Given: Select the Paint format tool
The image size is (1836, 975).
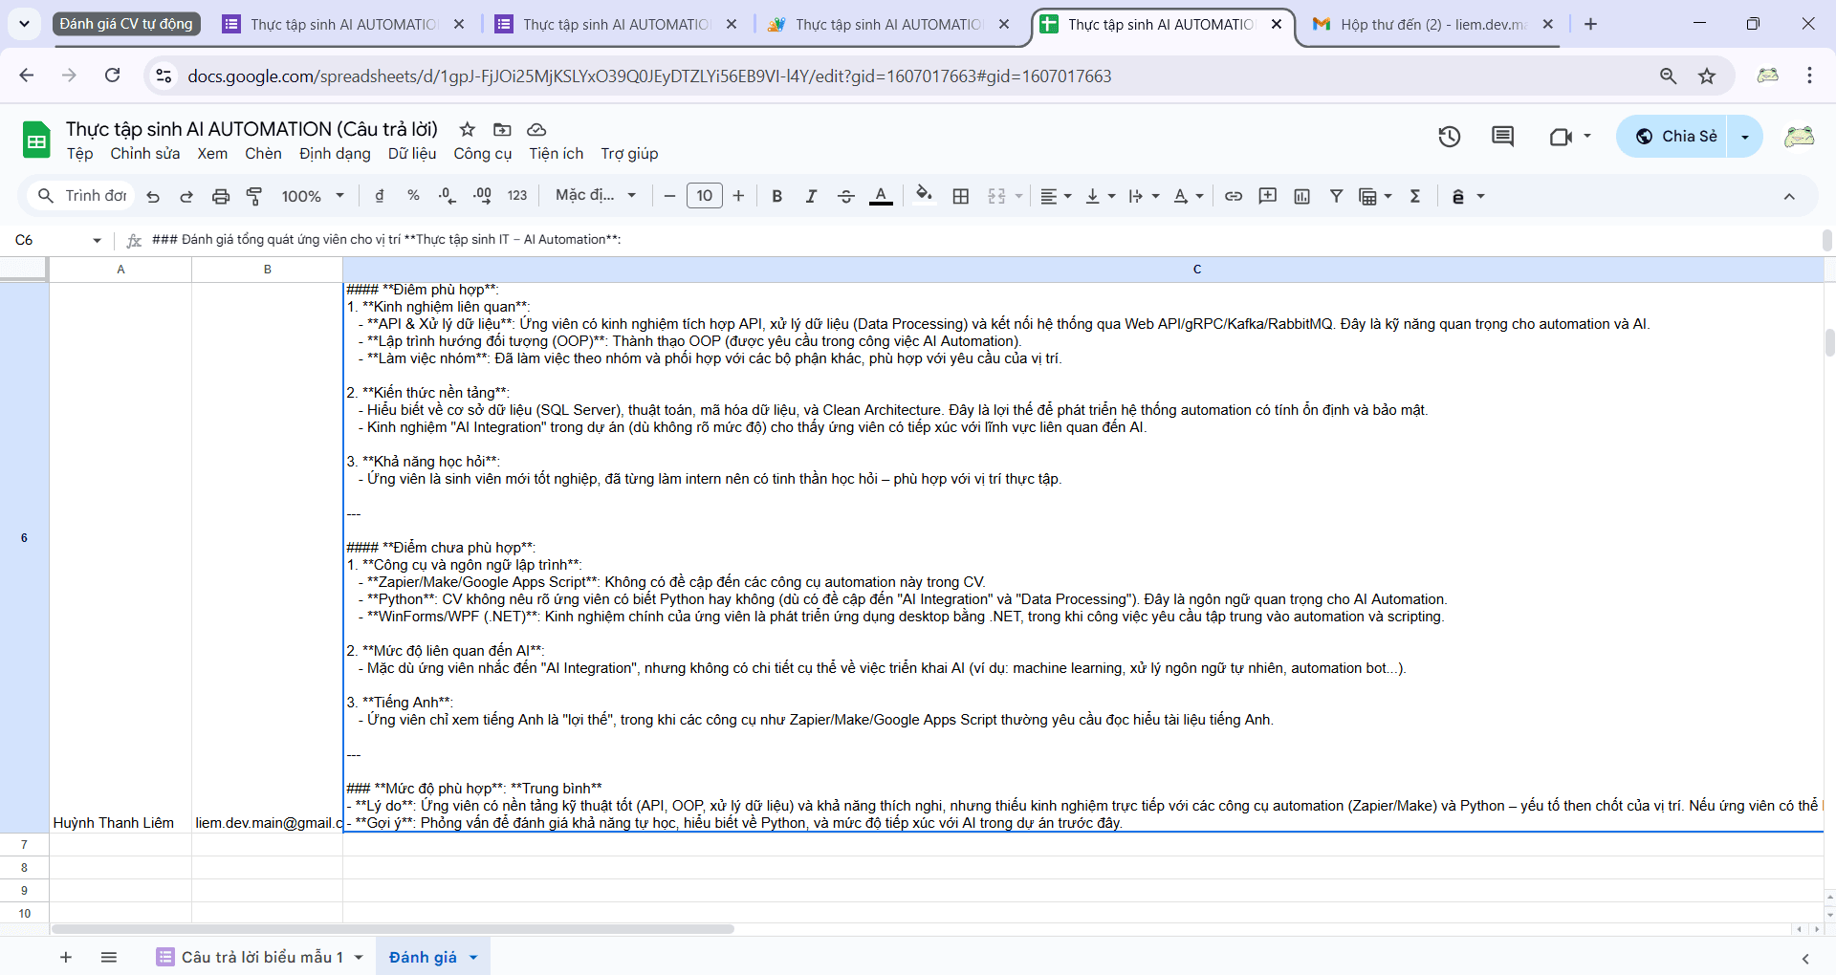Looking at the screenshot, I should tap(254, 196).
